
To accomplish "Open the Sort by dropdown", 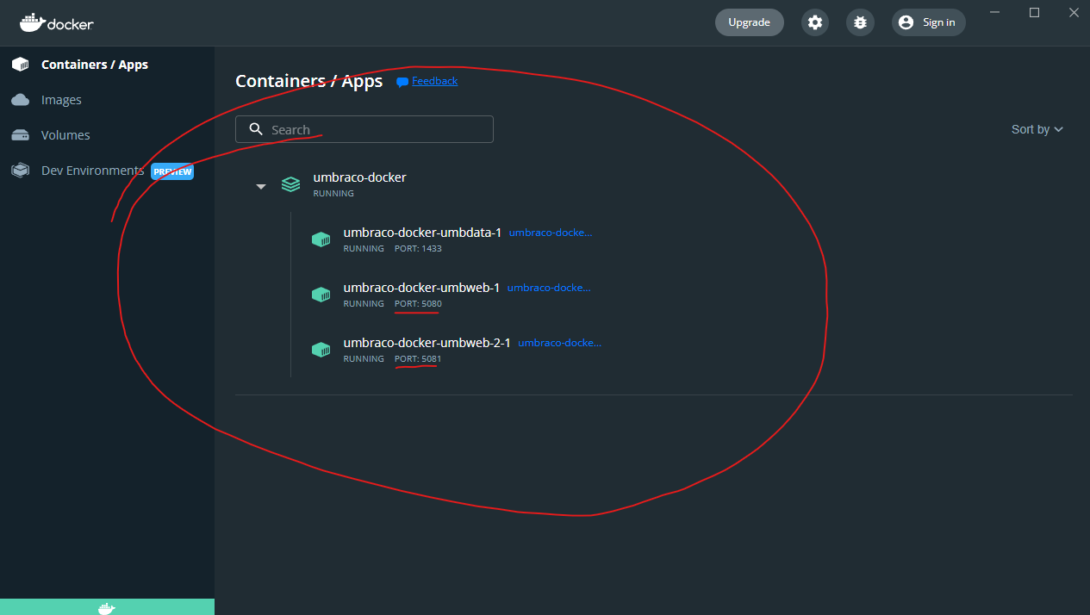I will 1037,129.
